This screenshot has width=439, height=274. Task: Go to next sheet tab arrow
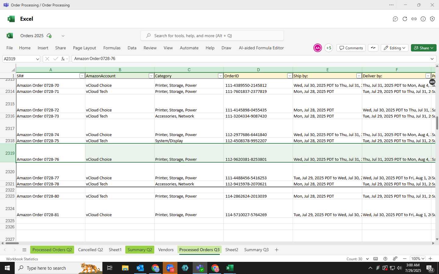pos(14,250)
